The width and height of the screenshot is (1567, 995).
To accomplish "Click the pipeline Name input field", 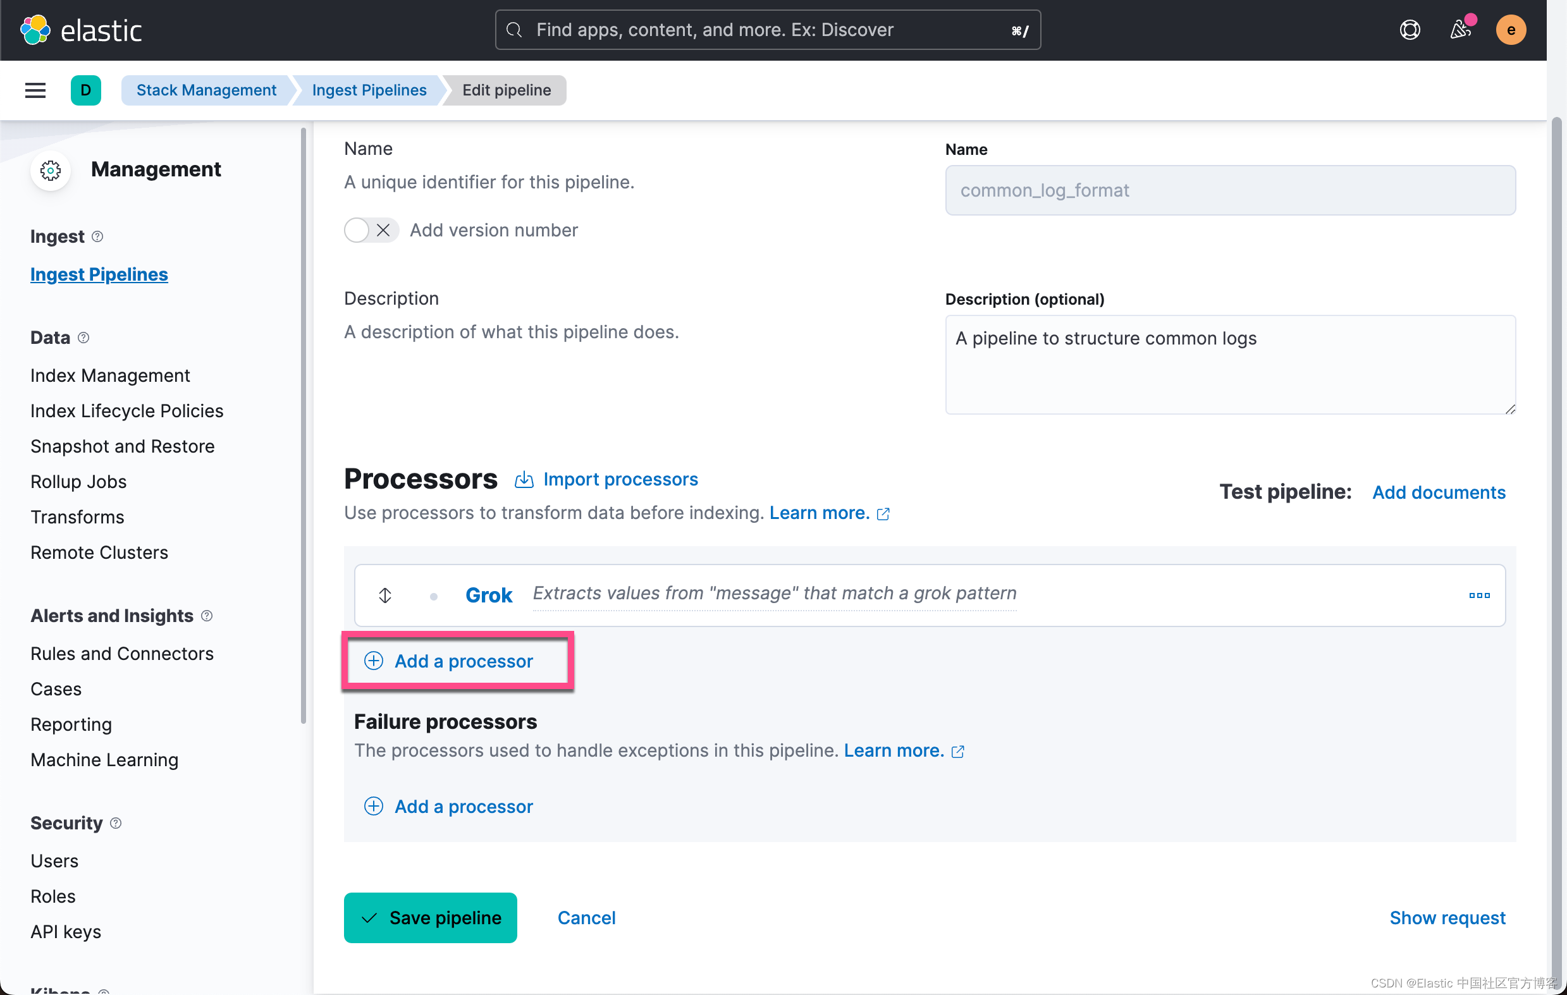I will tap(1230, 190).
